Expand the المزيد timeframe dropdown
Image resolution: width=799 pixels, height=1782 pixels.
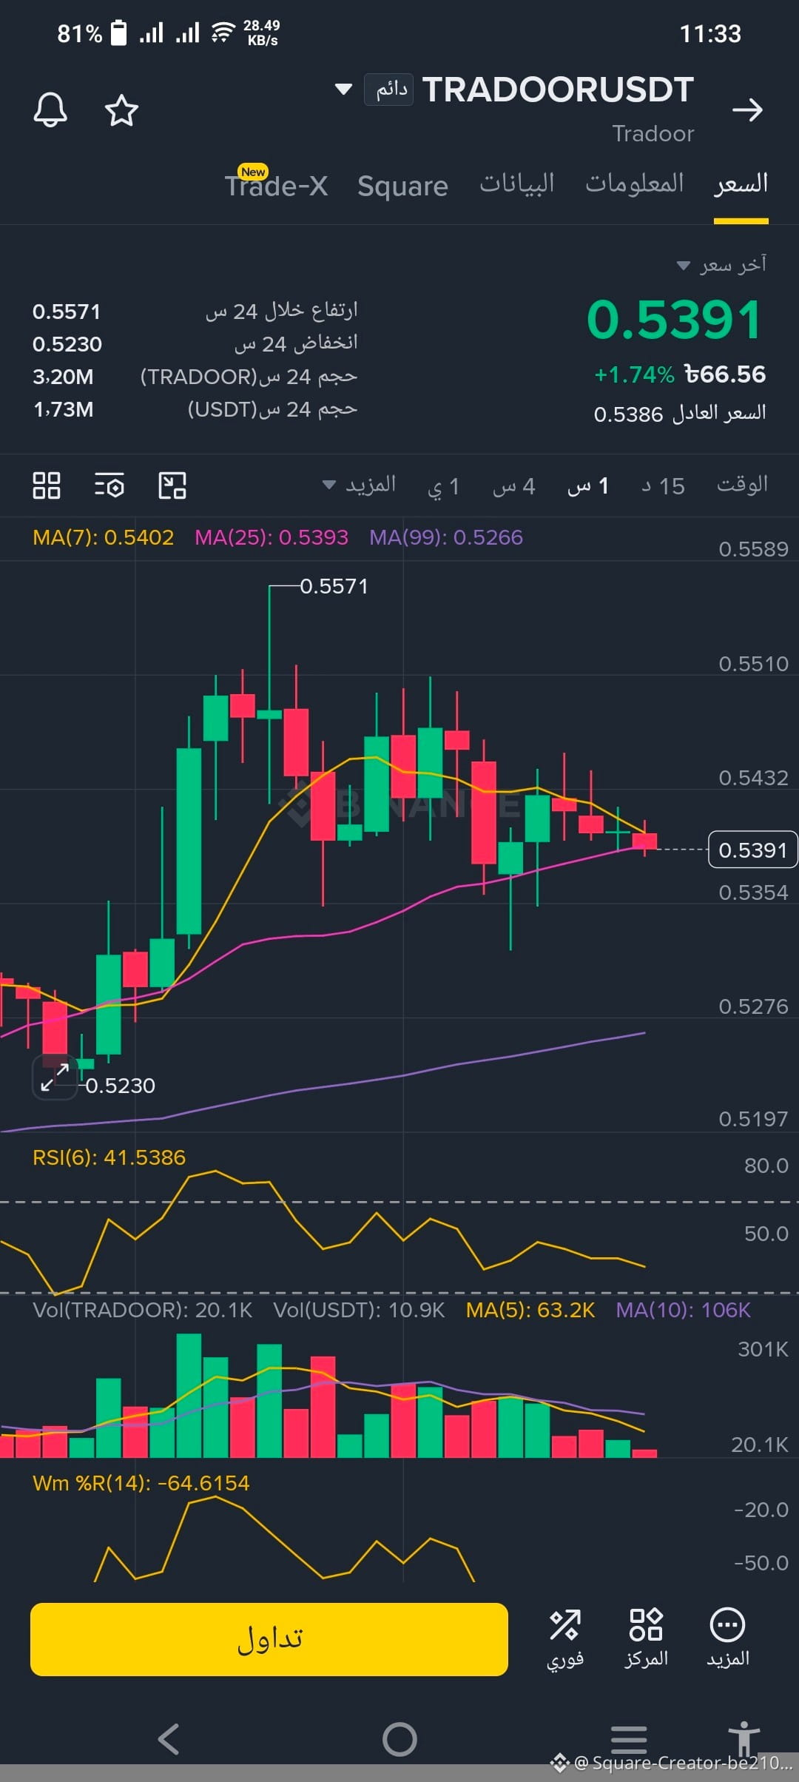tap(360, 485)
